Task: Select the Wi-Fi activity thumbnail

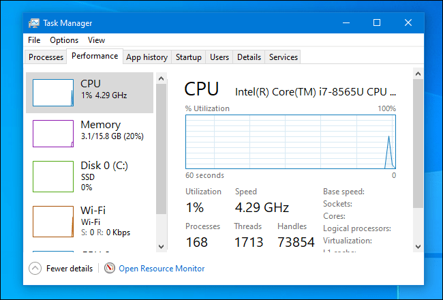Action: pos(53,222)
